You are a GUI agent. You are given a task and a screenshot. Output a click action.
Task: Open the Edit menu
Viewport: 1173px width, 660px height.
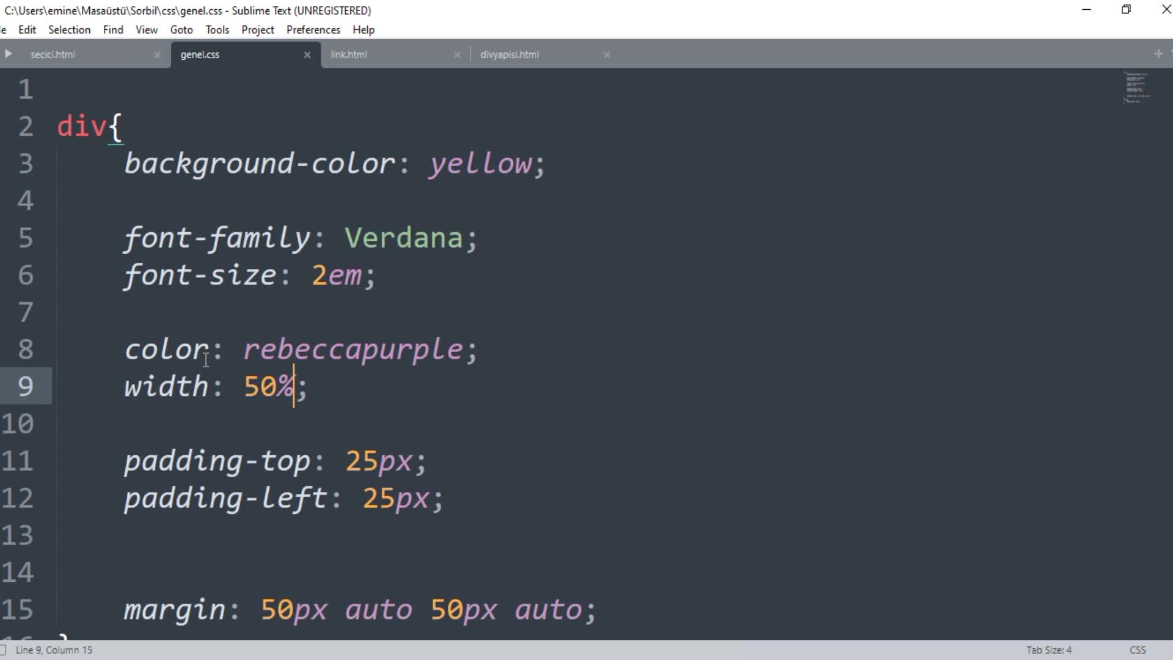[27, 29]
